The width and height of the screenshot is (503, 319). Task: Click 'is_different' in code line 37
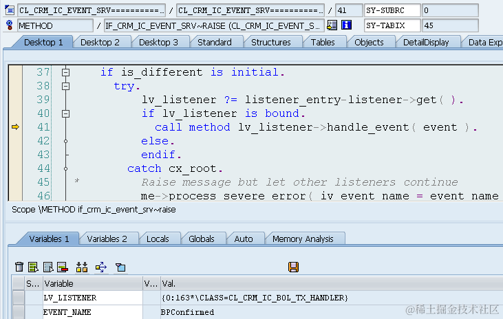pos(162,72)
